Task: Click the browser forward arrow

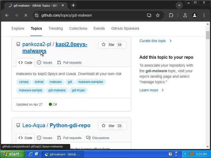Action: pyautogui.click(x=16, y=15)
